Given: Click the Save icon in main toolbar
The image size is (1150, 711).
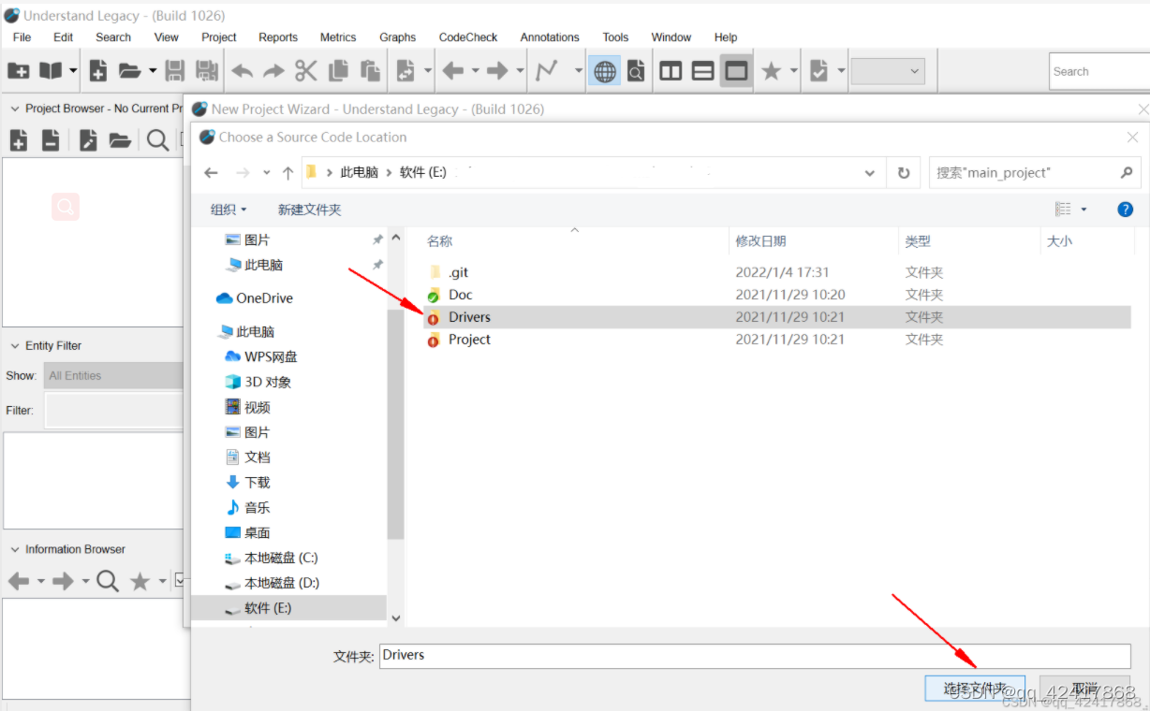Looking at the screenshot, I should coord(174,71).
